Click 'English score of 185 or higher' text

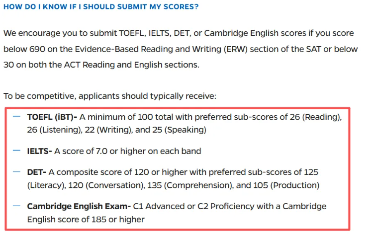[x=86, y=219]
